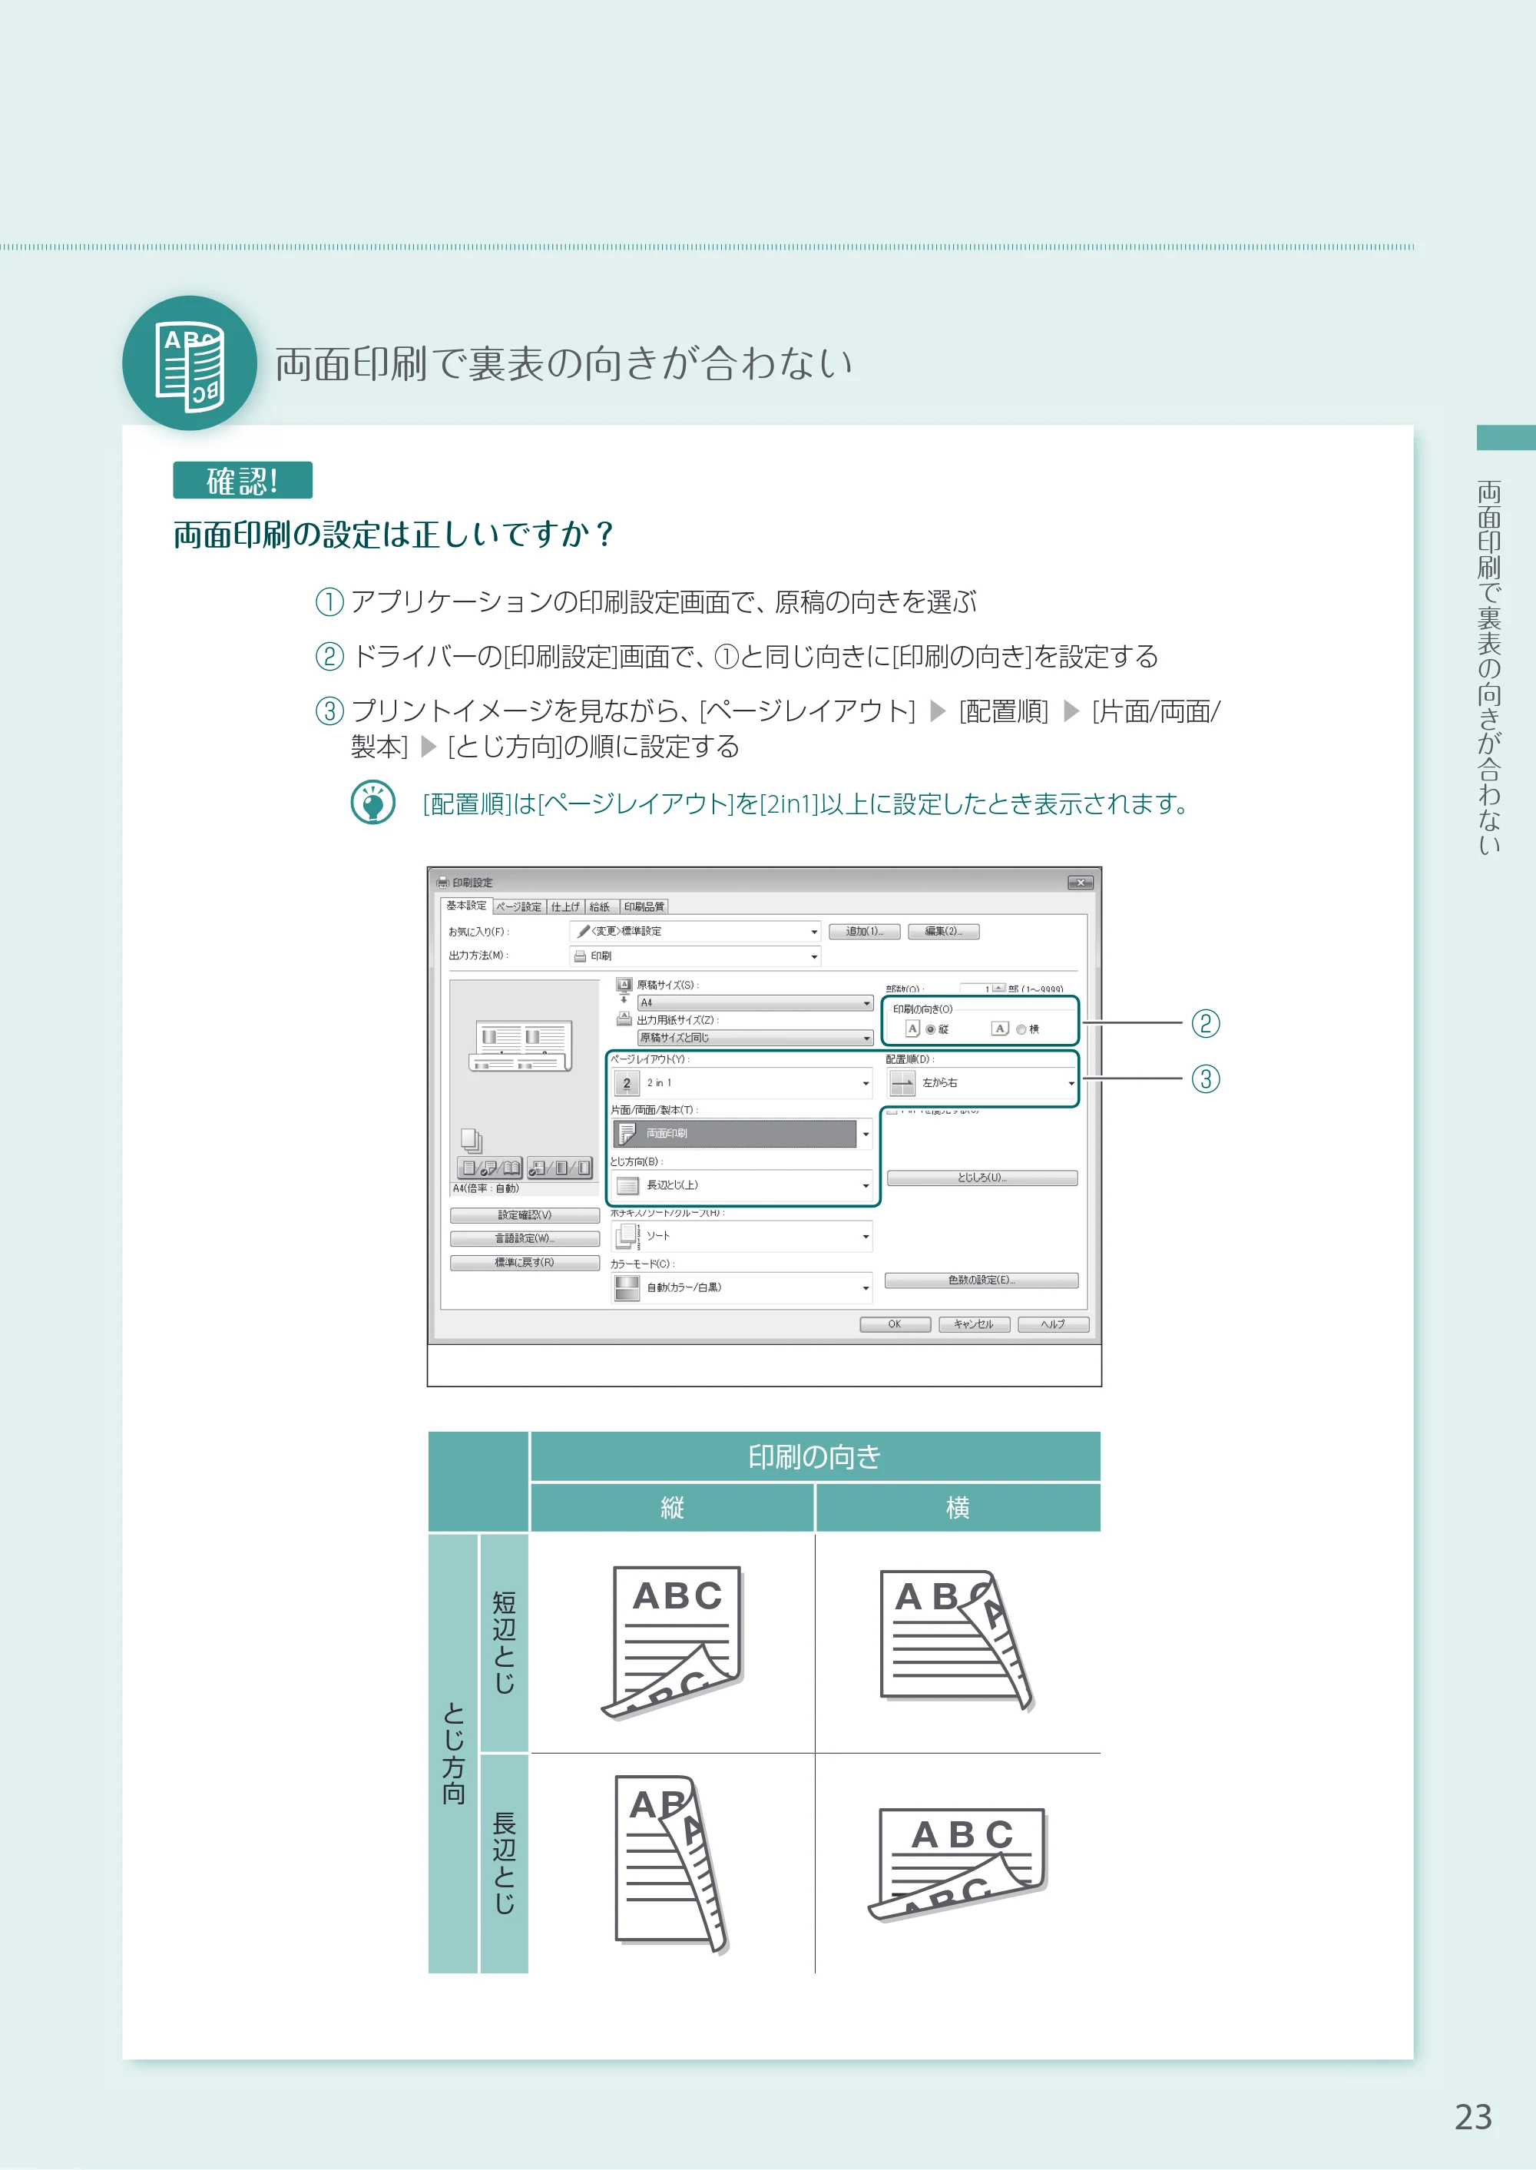Open the お気に入り dropdown
Viewport: 1536px width, 2170px height.
click(x=695, y=932)
